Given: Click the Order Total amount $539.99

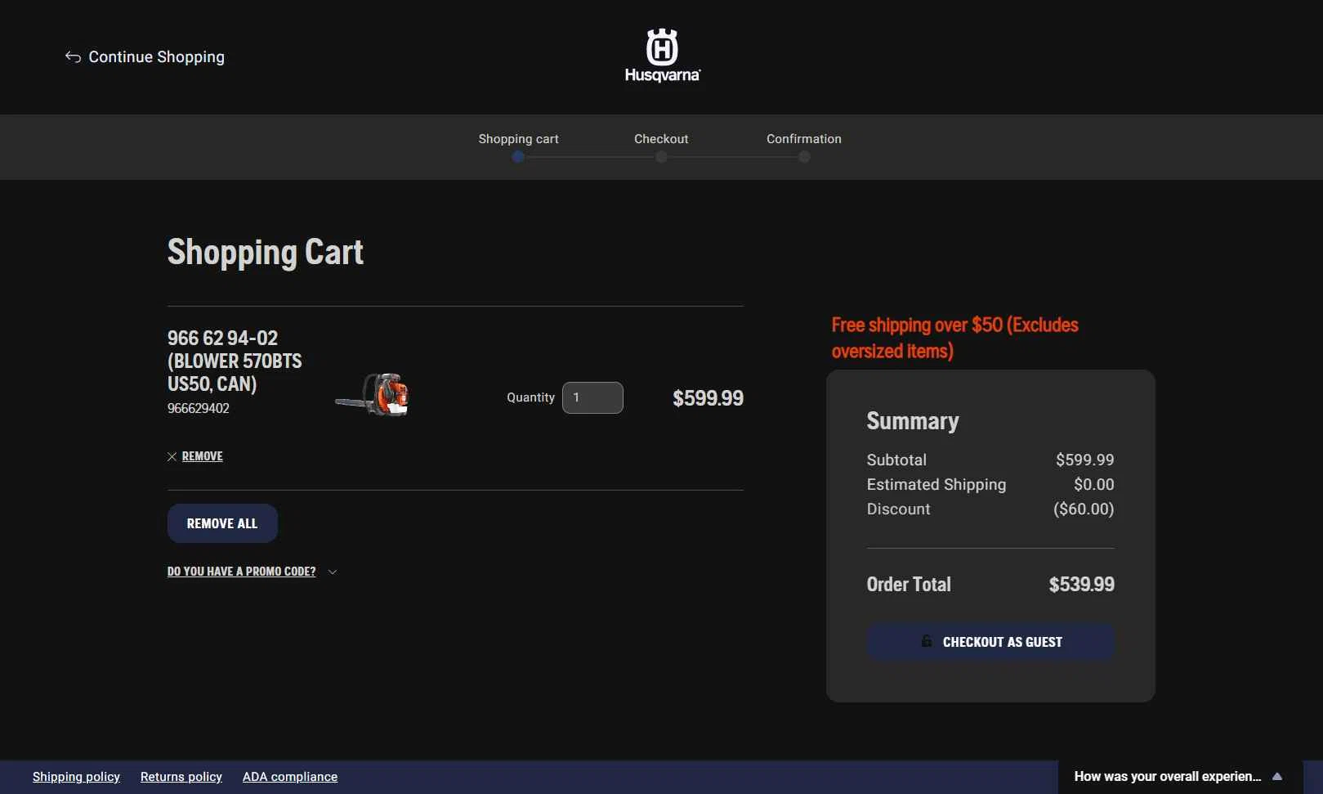Looking at the screenshot, I should (1081, 585).
